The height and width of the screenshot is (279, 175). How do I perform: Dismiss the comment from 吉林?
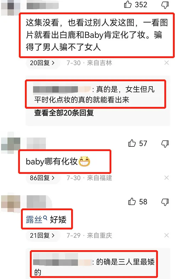[166, 63]
